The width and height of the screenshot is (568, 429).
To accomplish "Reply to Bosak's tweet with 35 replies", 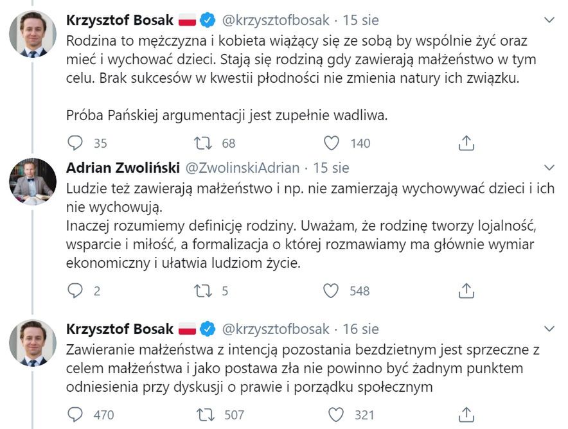I will point(76,143).
